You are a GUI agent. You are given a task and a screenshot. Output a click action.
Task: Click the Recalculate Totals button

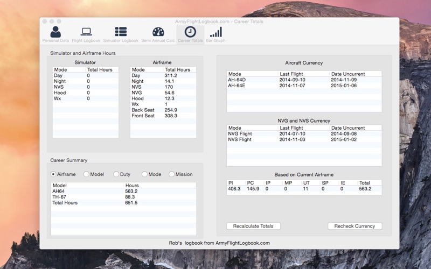[253, 226]
